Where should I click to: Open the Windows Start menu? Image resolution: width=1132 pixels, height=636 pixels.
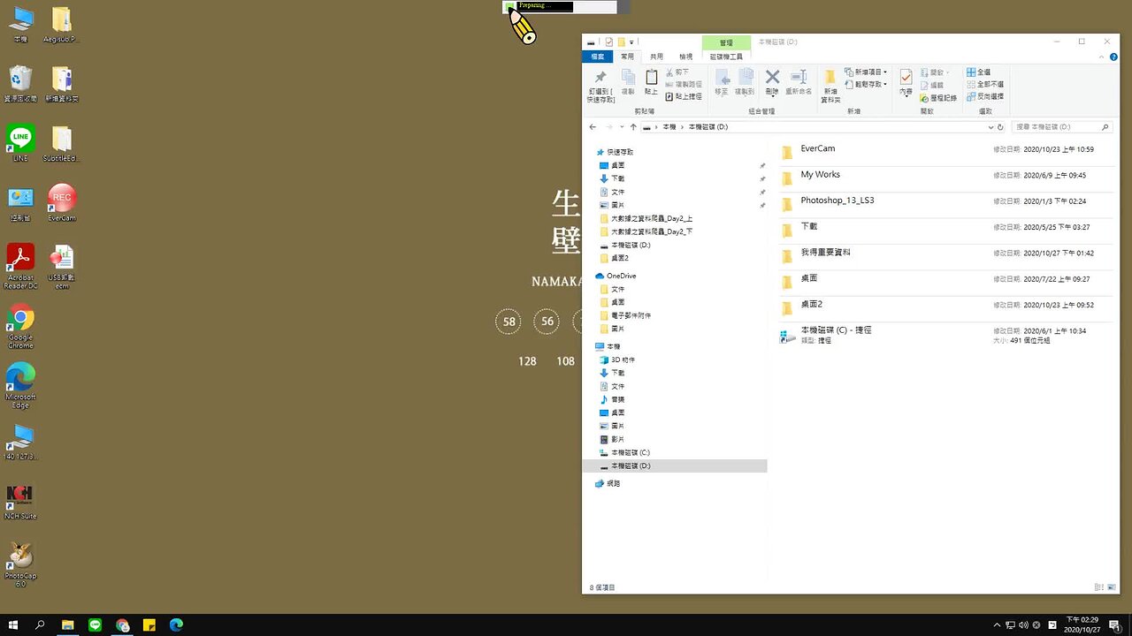[13, 625]
